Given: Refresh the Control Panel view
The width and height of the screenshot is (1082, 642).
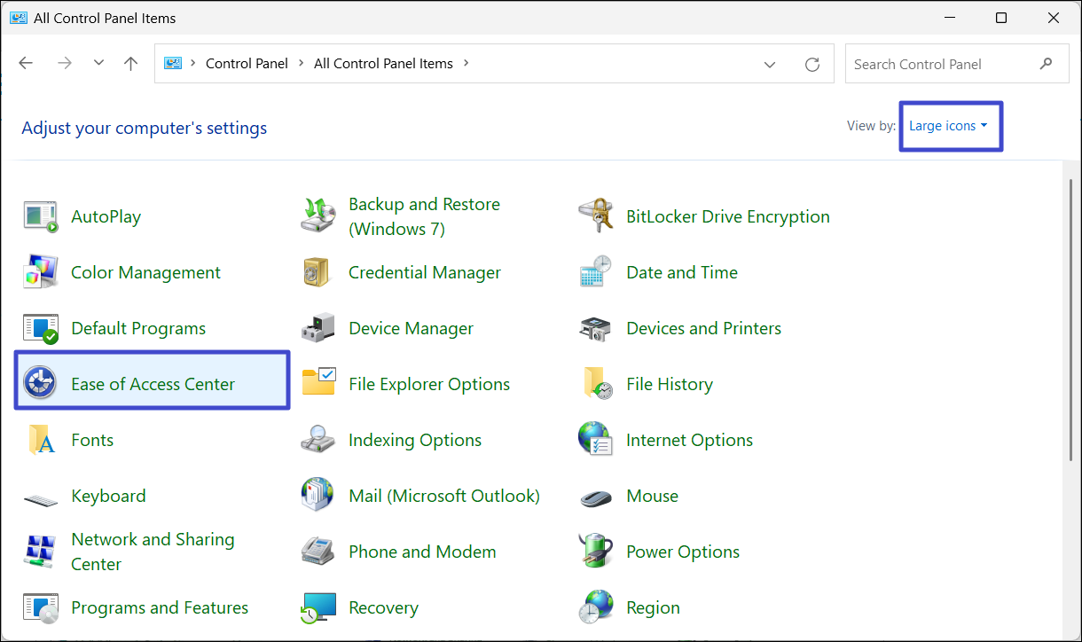Looking at the screenshot, I should click(811, 64).
